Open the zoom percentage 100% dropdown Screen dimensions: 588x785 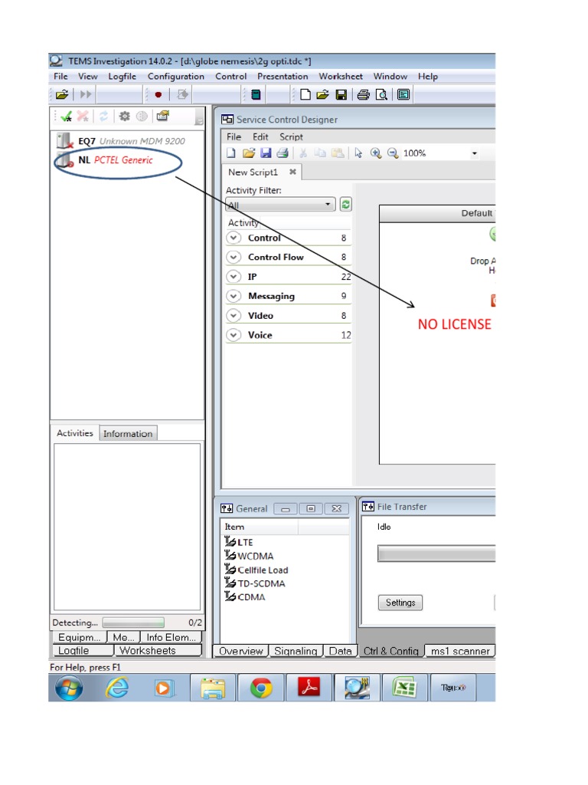pyautogui.click(x=474, y=153)
